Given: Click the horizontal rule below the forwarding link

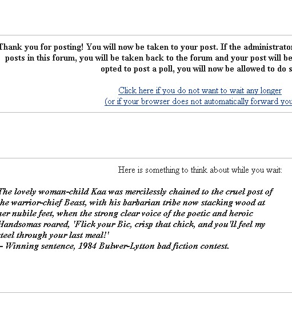Looking at the screenshot, I should click(146, 112).
